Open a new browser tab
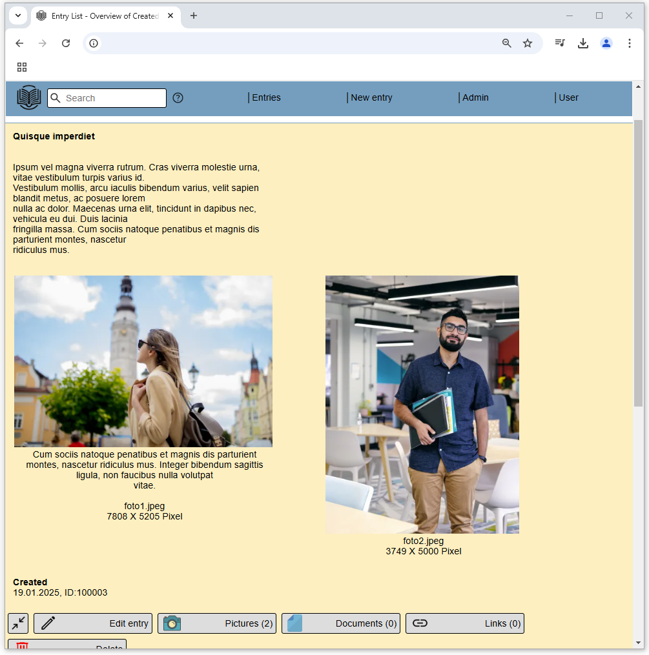 tap(194, 16)
